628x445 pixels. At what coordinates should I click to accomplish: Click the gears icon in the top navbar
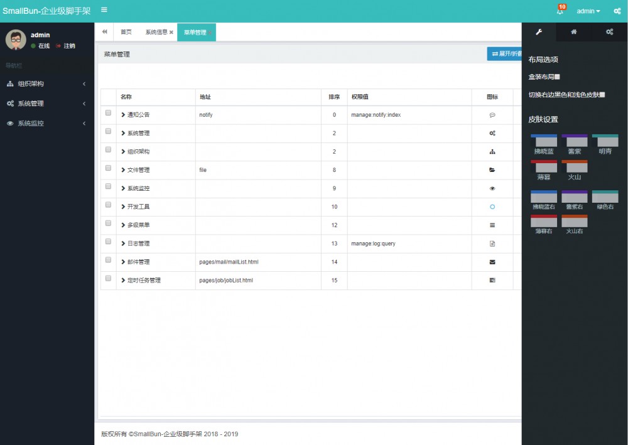pos(616,11)
